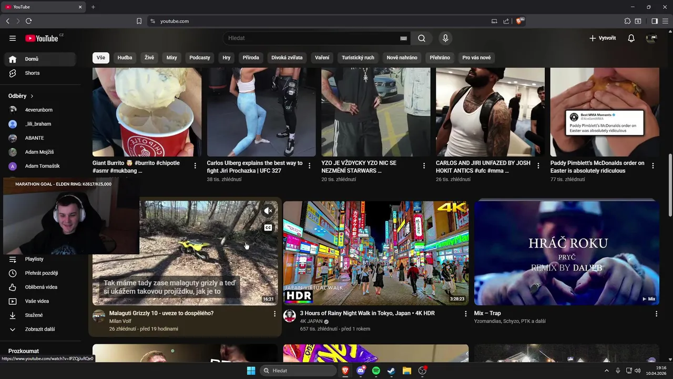Open options for Giant Burrito short
673x379 pixels.
(x=195, y=166)
